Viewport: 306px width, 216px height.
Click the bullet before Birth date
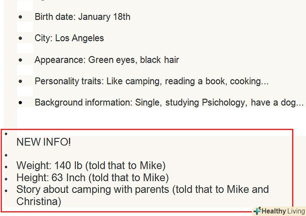point(21,17)
